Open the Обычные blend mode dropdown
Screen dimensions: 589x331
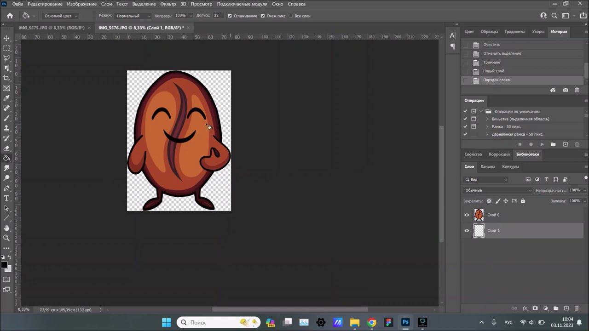[x=497, y=190]
